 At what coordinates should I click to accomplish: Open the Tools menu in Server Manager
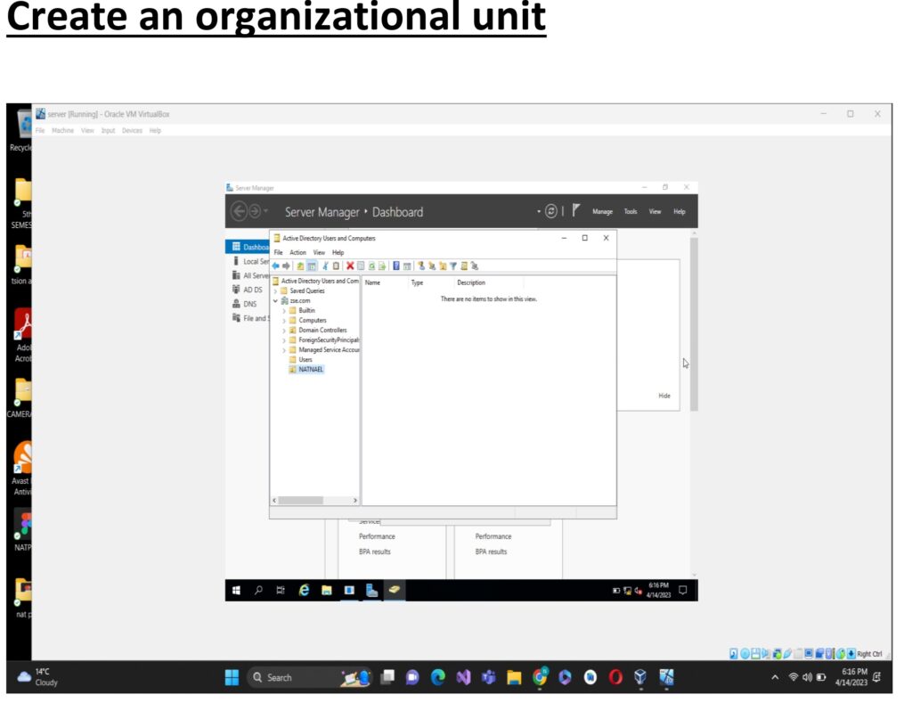point(631,212)
